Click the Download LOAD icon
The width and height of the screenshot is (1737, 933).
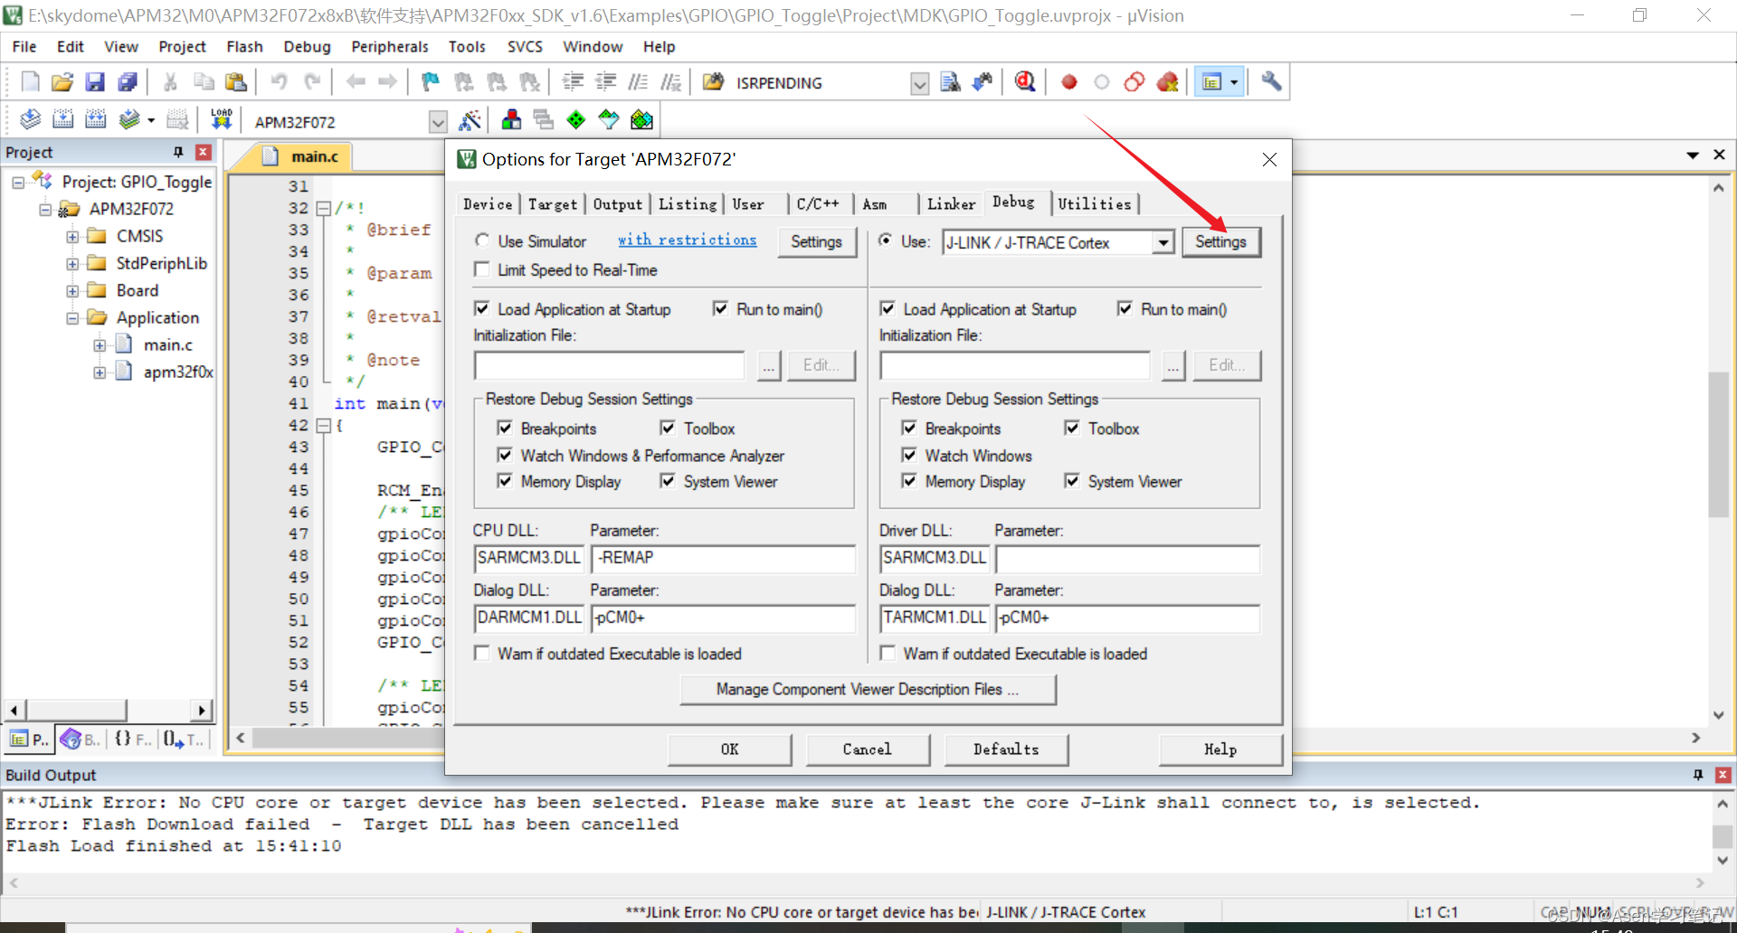click(x=221, y=119)
